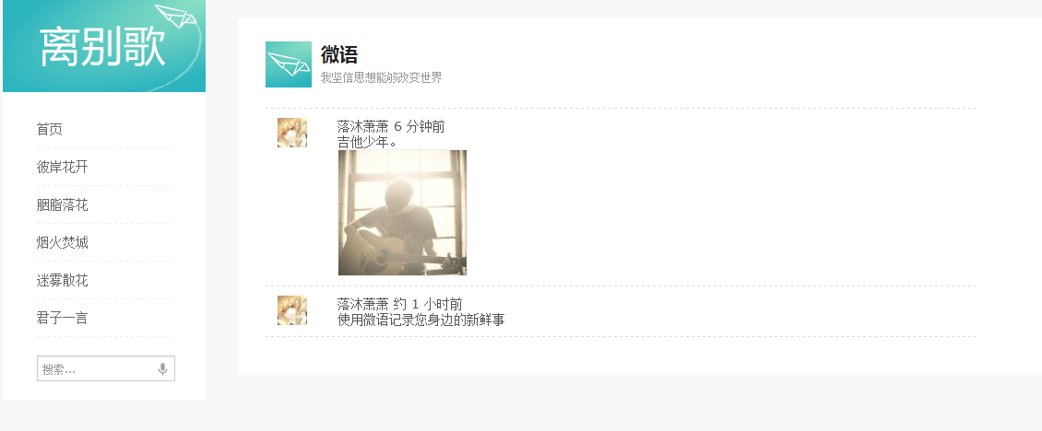Screen dimensions: 1042x431
Task: Open the 迷雾散花 section
Action: 62,281
